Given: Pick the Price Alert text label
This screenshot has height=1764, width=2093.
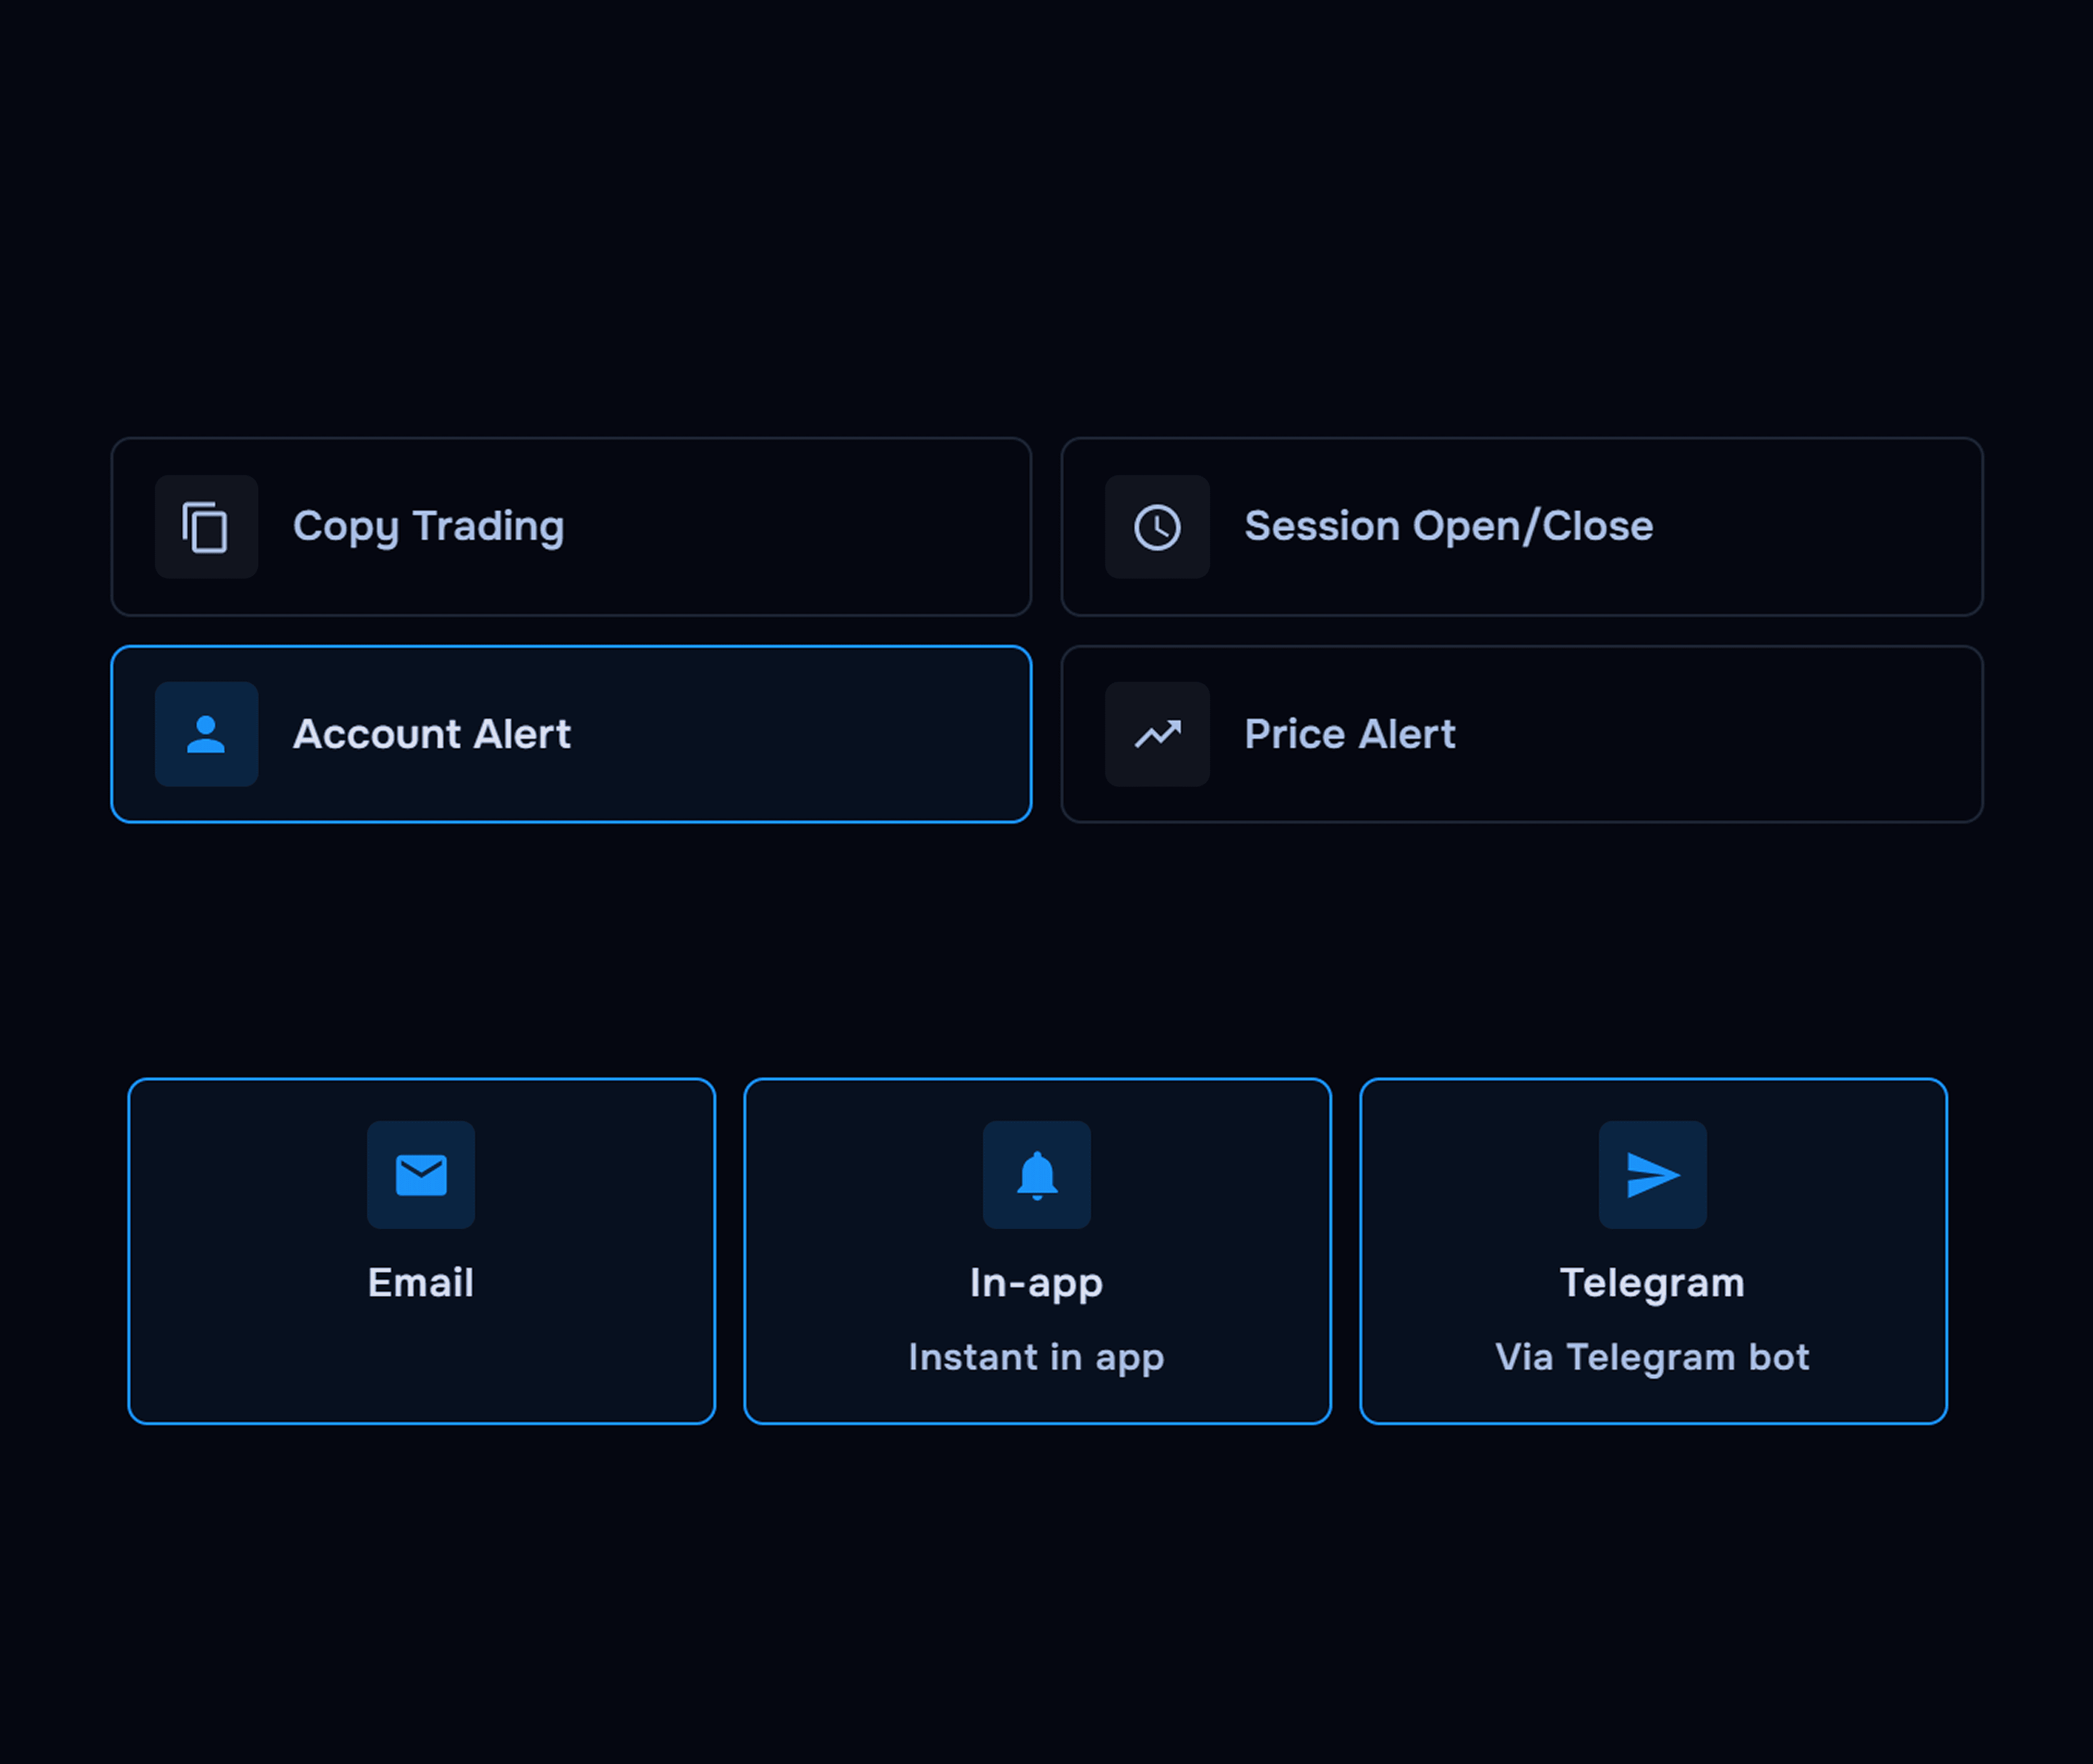Looking at the screenshot, I should [x=1349, y=734].
